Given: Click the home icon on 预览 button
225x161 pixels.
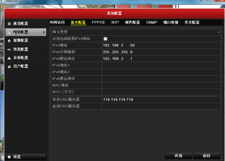Looking at the screenshot, I should [x=9, y=157].
